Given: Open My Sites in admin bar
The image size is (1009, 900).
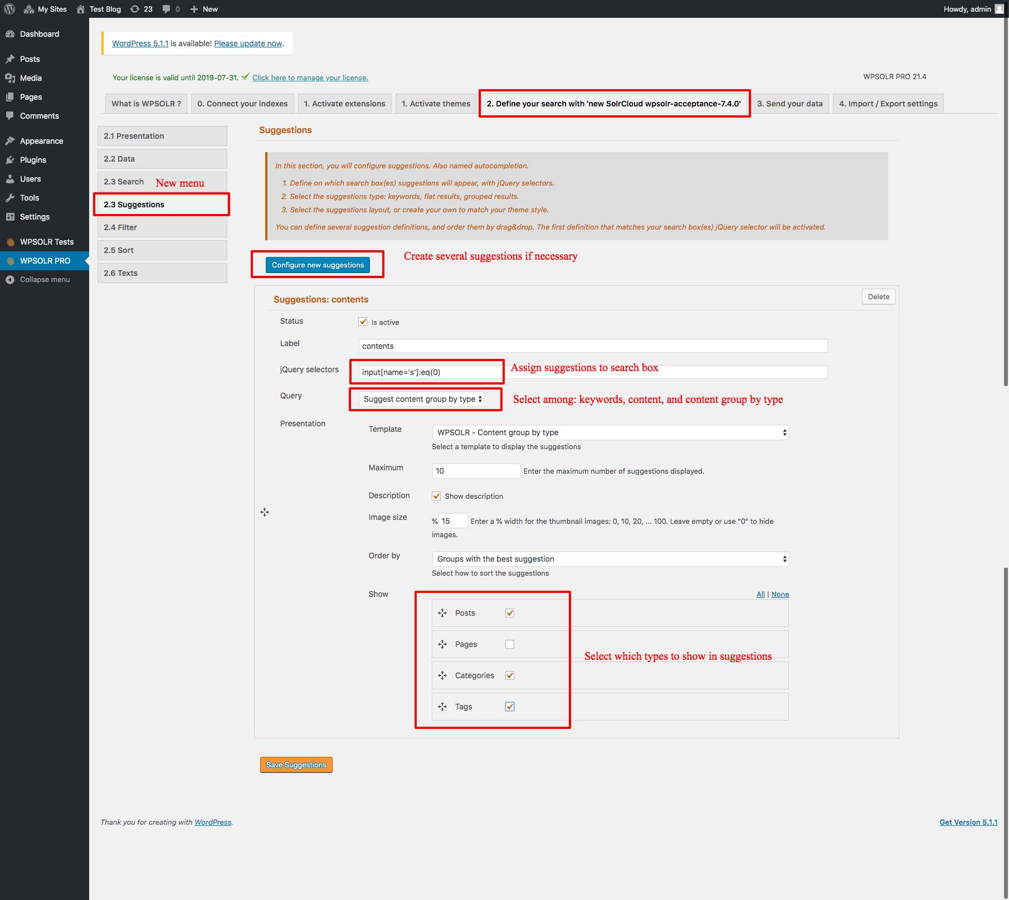Looking at the screenshot, I should pyautogui.click(x=45, y=9).
